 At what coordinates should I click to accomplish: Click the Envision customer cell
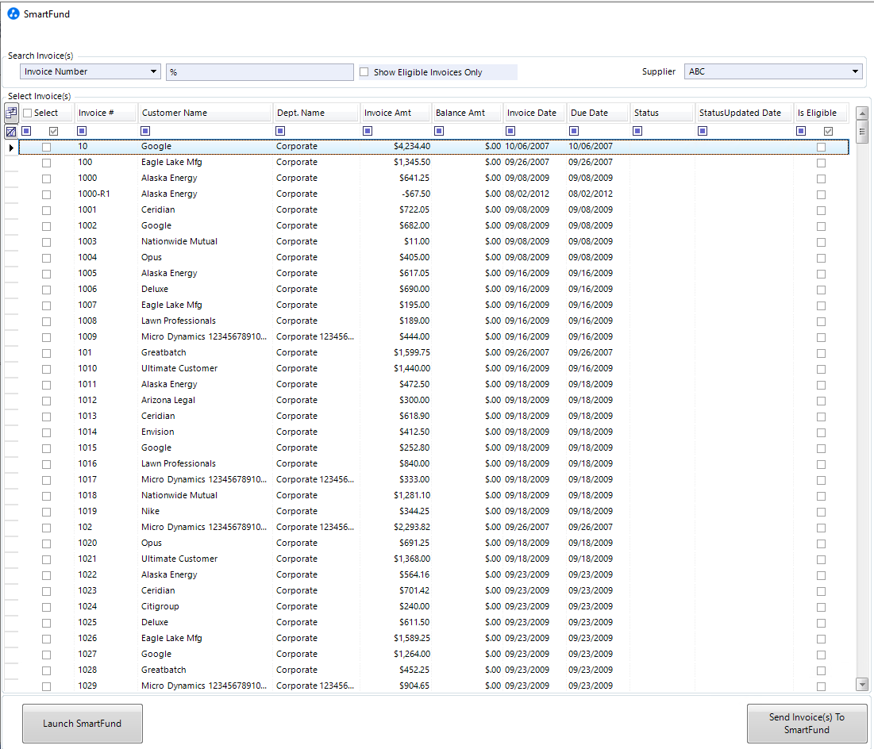tap(205, 432)
